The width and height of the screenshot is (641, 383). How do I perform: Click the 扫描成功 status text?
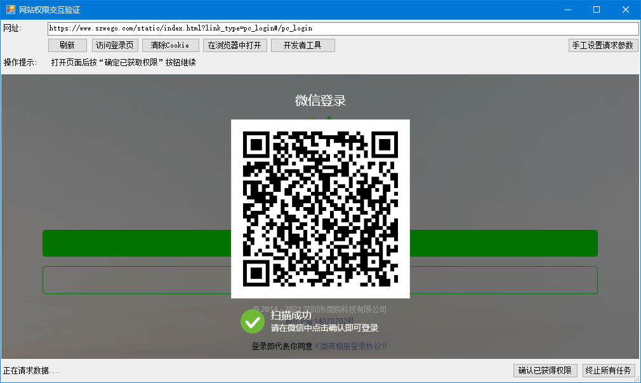coord(291,315)
